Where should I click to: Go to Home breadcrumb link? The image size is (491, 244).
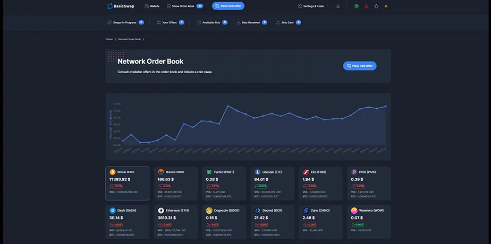point(109,39)
